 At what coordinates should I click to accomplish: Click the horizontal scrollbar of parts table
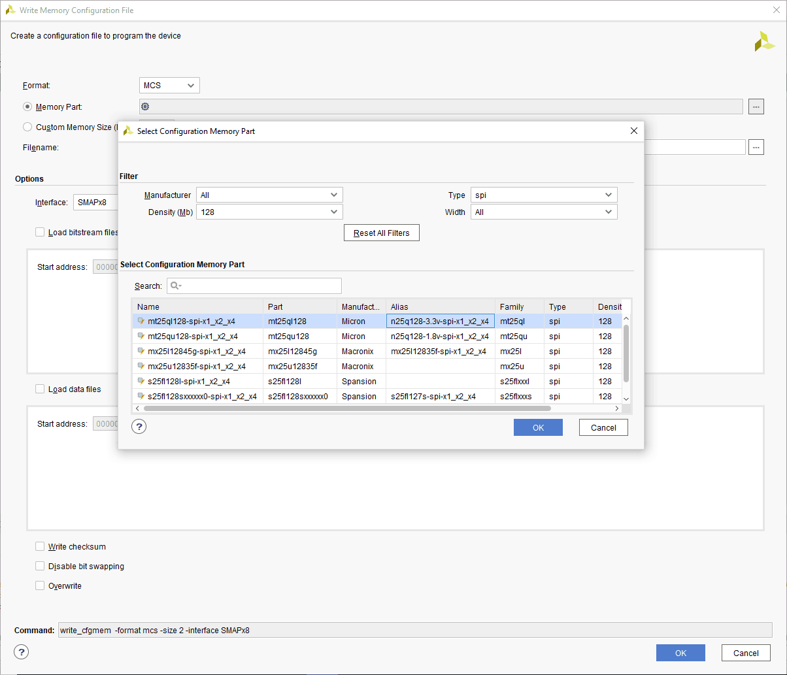[x=346, y=408]
